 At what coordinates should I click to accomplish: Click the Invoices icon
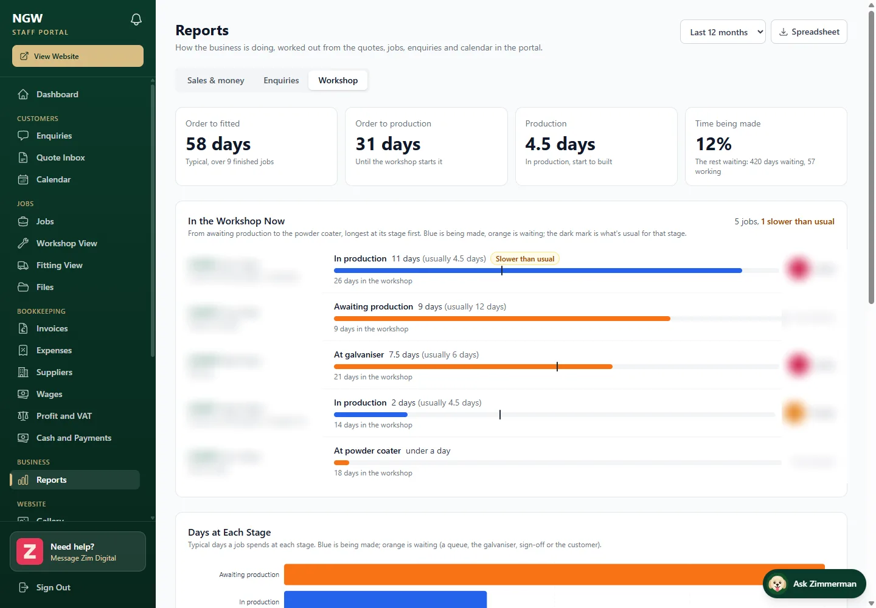[x=23, y=328]
